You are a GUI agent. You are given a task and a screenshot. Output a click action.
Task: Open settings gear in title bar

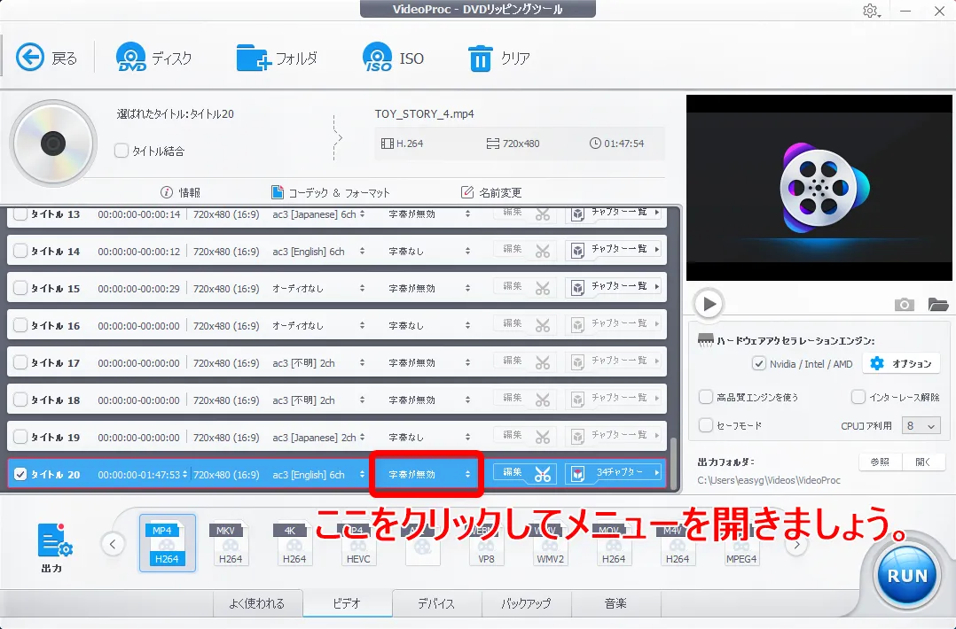[870, 11]
